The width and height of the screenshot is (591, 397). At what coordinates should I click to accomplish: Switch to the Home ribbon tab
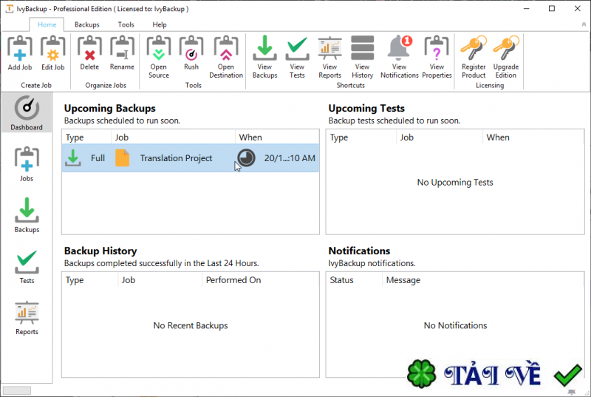(x=47, y=24)
